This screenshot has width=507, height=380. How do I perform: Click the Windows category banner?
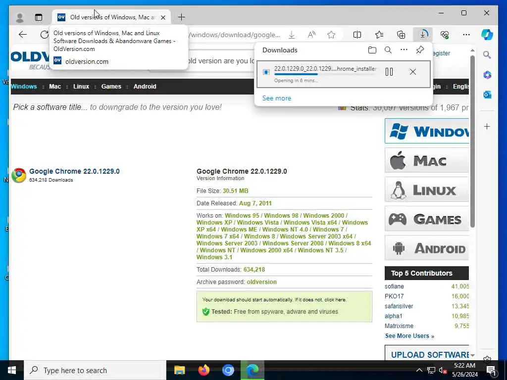427,131
